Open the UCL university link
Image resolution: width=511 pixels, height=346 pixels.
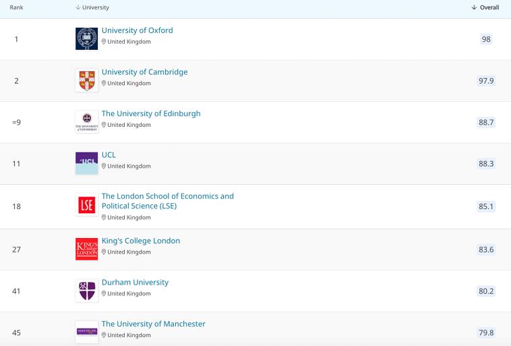tap(109, 155)
